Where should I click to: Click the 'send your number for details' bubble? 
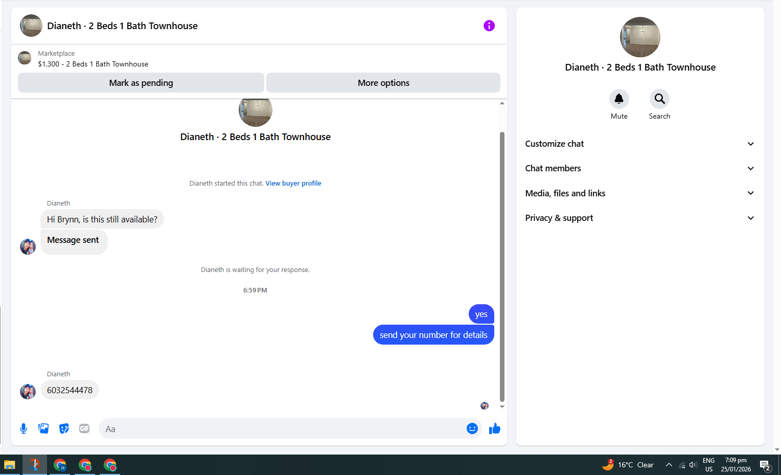[433, 335]
